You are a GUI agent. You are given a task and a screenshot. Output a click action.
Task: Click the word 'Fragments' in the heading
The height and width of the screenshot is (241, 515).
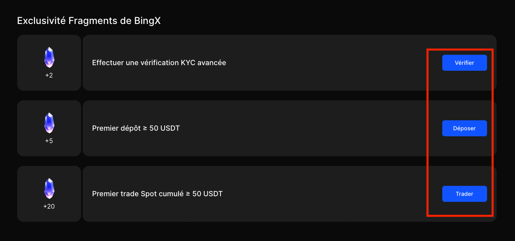(90, 21)
